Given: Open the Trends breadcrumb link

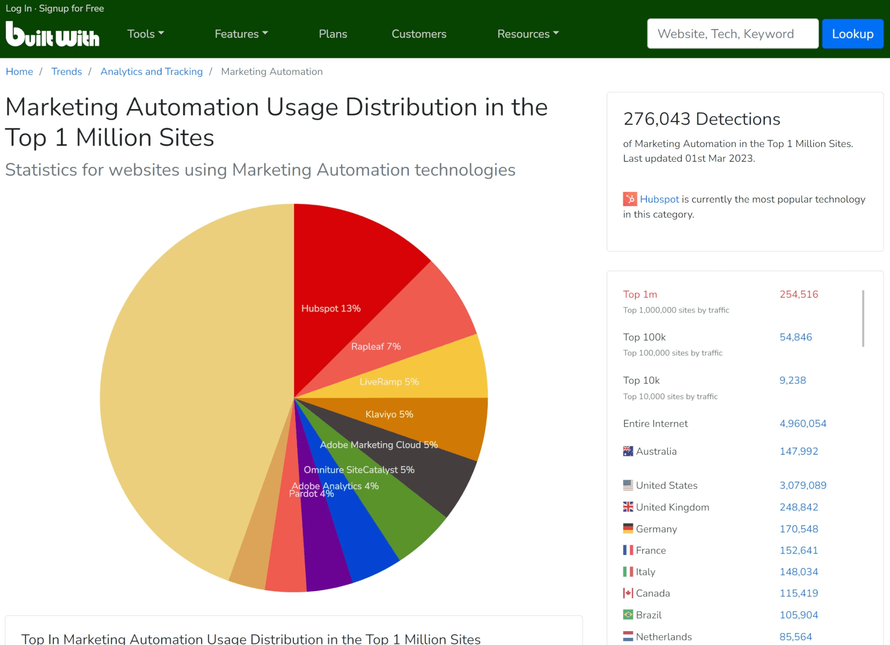Looking at the screenshot, I should 66,72.
